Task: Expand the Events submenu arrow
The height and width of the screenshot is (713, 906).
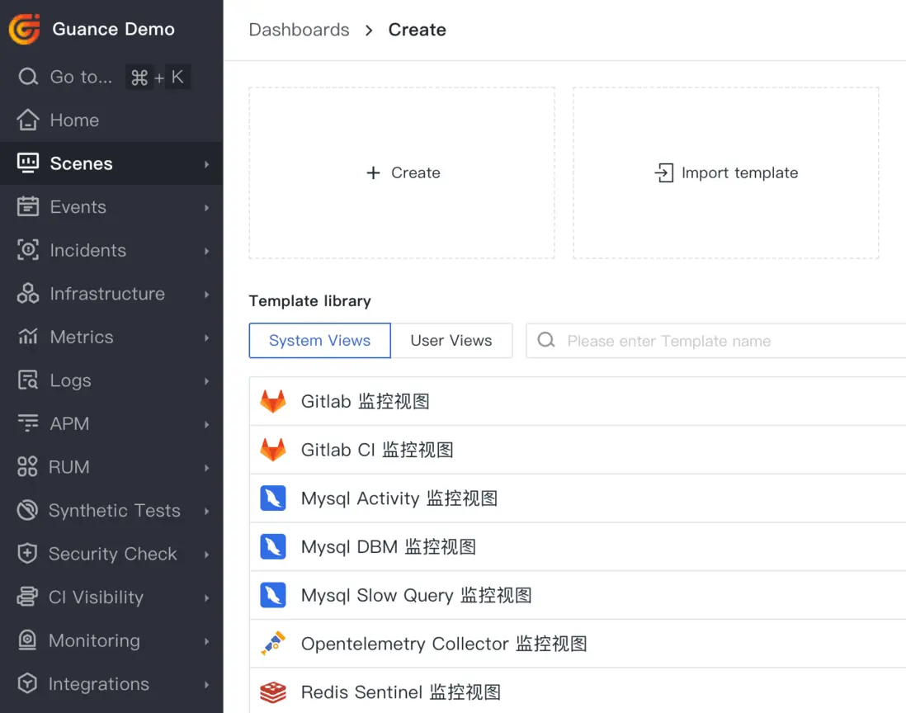Action: 206,207
